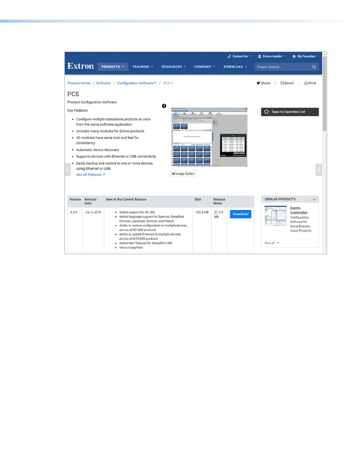Image resolution: width=359 pixels, height=465 pixels.
Task: Click the Print printer icon
Action: 306,83
